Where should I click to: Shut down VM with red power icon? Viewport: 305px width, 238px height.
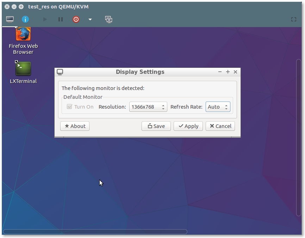pyautogui.click(x=76, y=19)
